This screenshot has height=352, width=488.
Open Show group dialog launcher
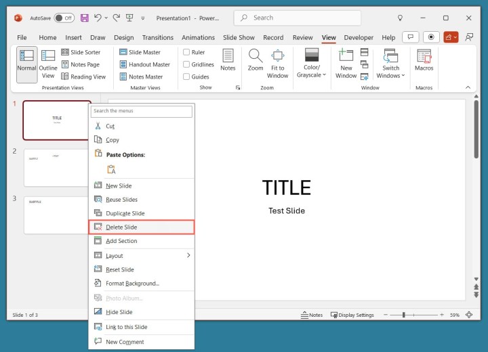click(238, 88)
